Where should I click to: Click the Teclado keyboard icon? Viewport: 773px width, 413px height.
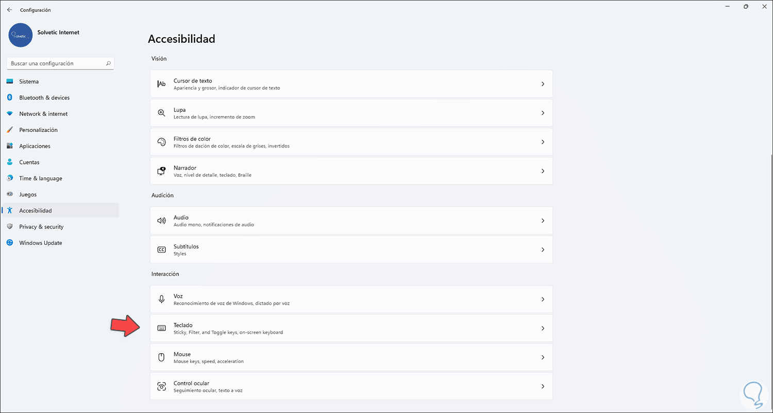(161, 328)
